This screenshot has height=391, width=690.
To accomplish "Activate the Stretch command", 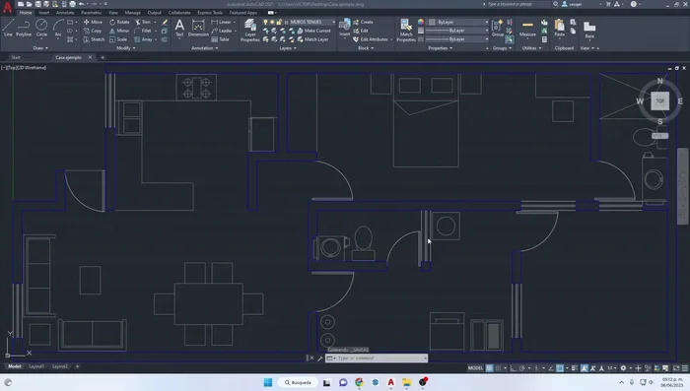I will coord(94,39).
